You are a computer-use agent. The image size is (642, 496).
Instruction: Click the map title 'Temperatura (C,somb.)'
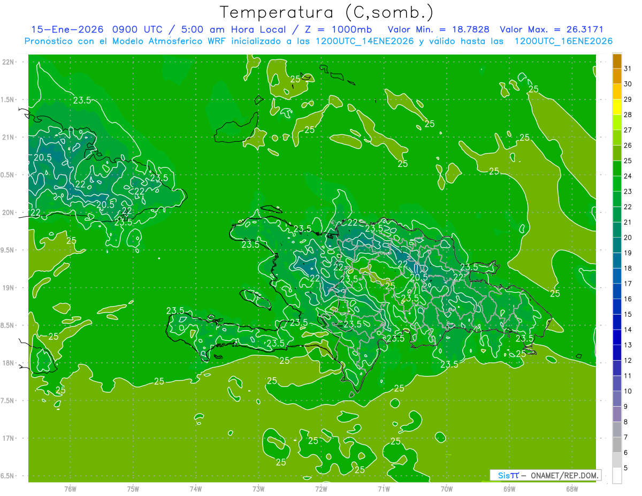(x=327, y=12)
